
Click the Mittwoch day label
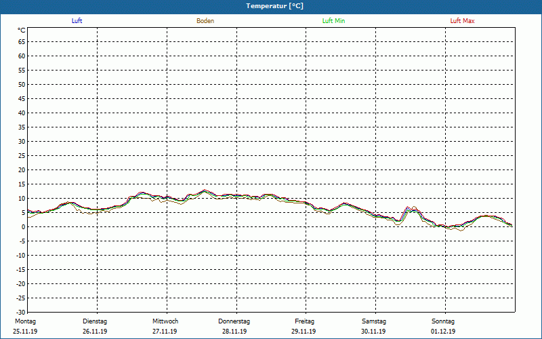coord(165,321)
